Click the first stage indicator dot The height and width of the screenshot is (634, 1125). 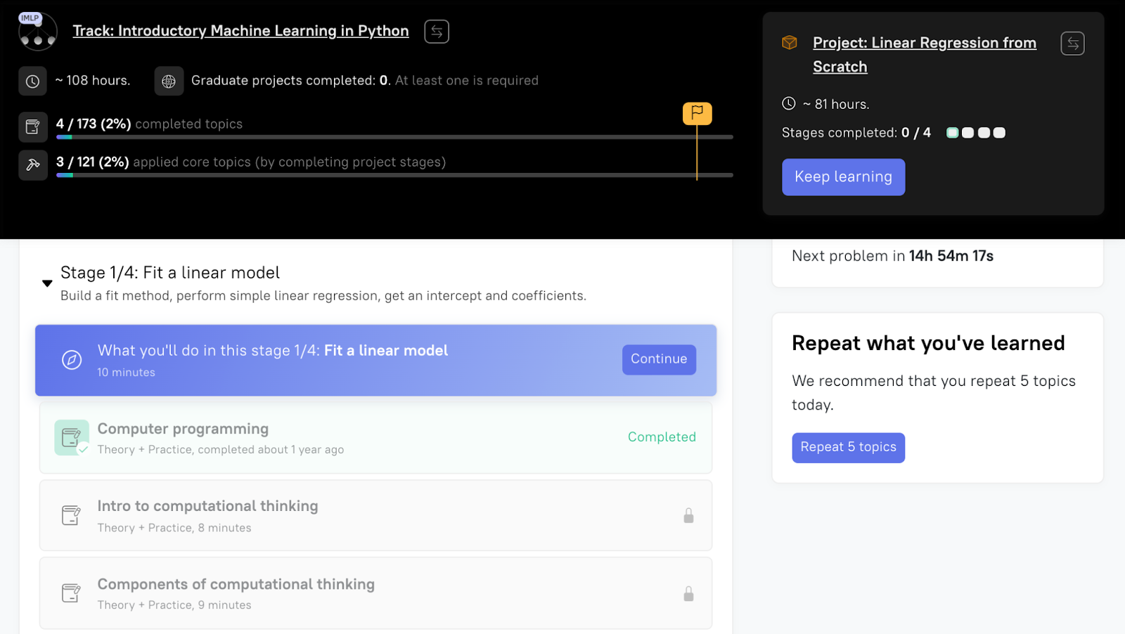point(952,133)
